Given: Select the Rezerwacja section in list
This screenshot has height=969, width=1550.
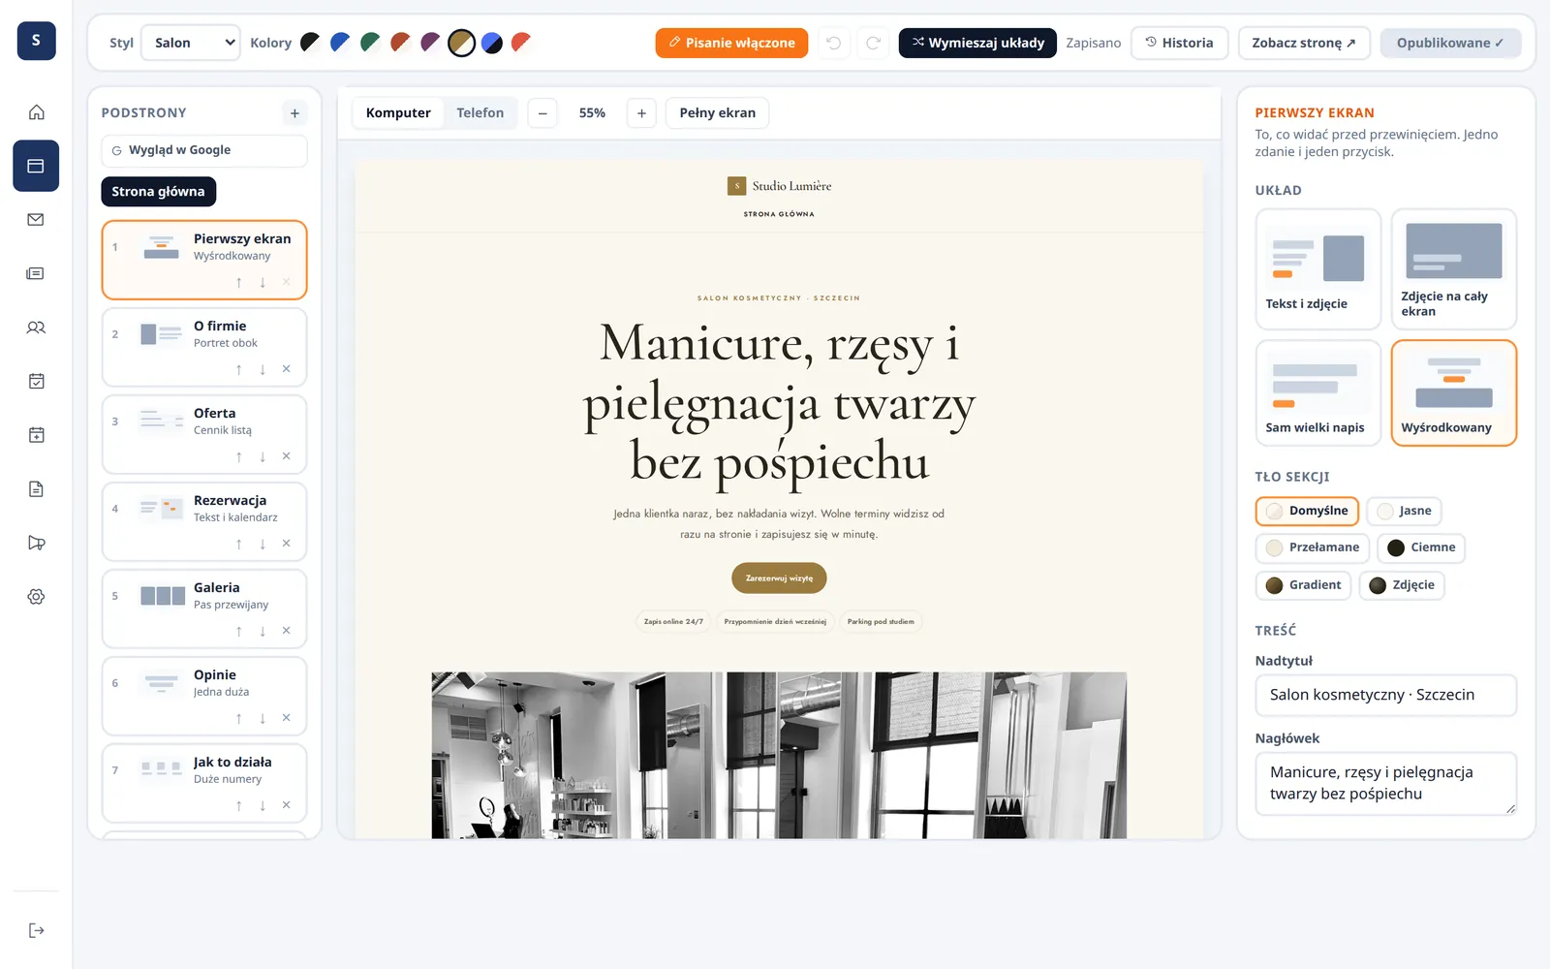Looking at the screenshot, I should (x=204, y=521).
